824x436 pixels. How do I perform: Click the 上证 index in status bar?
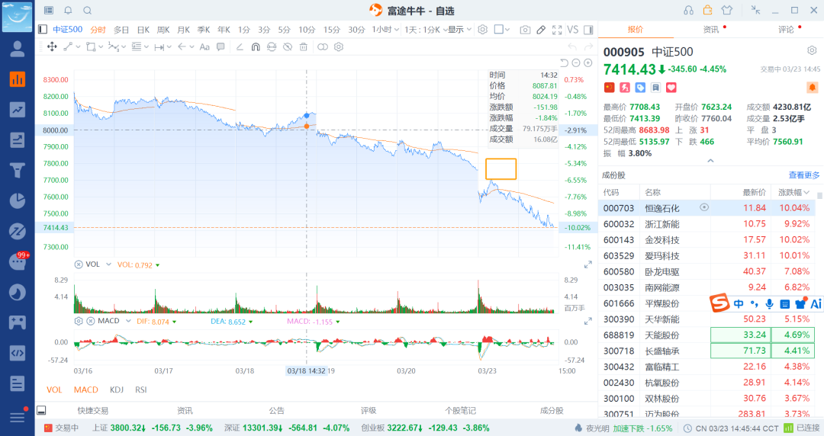153,428
